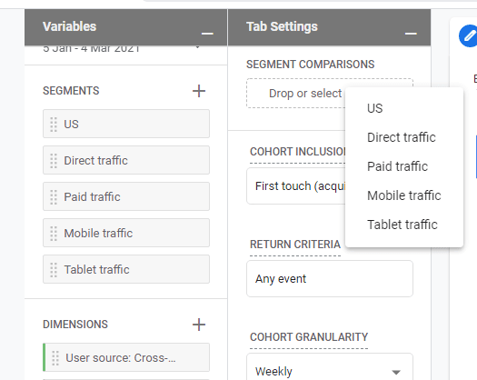The height and width of the screenshot is (380, 477).
Task: Open the Cohort Granularity Weekly dropdown
Action: point(330,367)
